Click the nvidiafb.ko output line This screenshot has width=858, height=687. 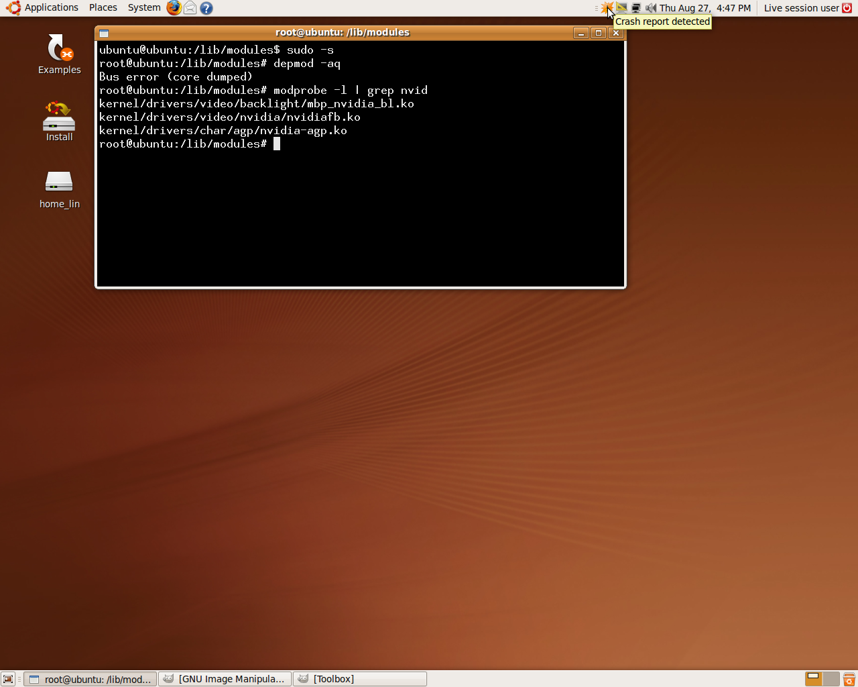[x=230, y=117]
